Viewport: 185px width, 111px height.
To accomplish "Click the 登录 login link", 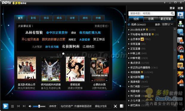I will pyautogui.click(x=172, y=8).
